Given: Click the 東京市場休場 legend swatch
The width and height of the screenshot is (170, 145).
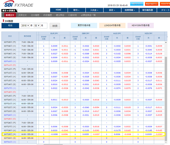Looking at the screenshot, I should (x=84, y=25).
